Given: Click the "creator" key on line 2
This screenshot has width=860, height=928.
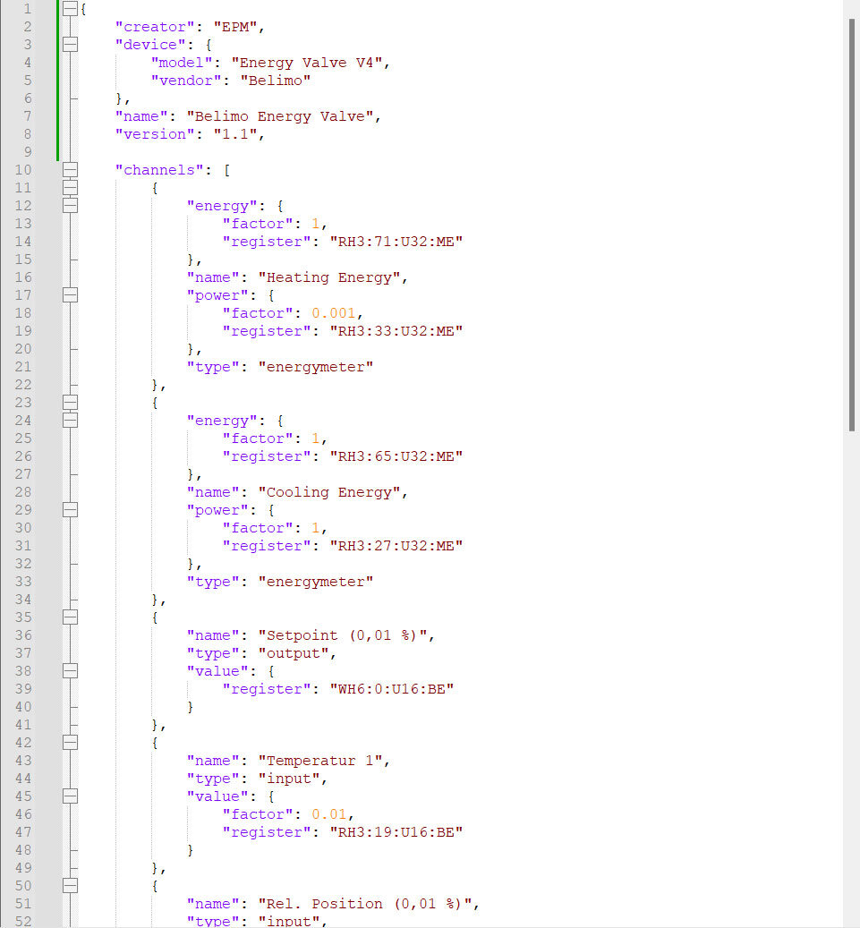Looking at the screenshot, I should click(x=155, y=27).
